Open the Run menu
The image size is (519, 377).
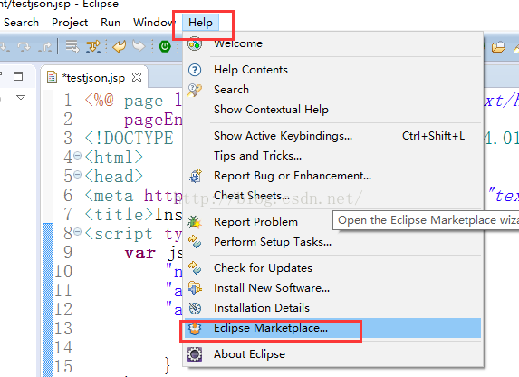click(111, 23)
